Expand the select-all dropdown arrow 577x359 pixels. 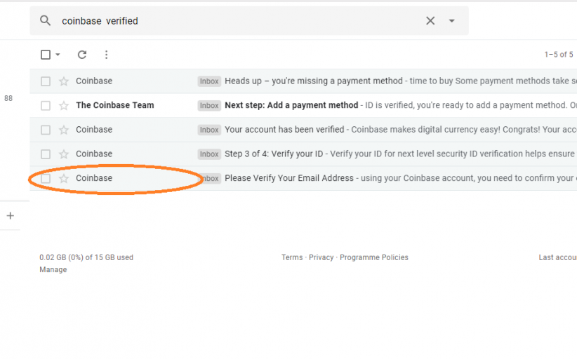click(x=58, y=55)
